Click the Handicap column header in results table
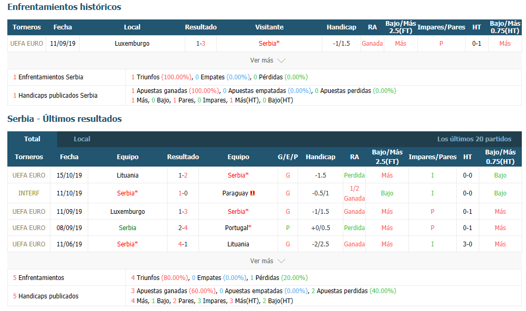This screenshot has width=526, height=311. [x=320, y=157]
